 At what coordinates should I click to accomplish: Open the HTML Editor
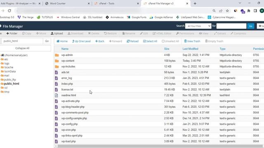[x=162, y=33]
